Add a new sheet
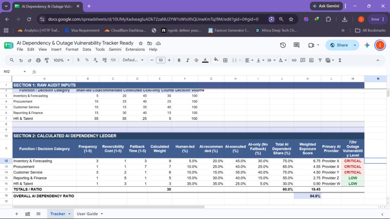Screen dimensions: 390x219 (16, 214)
